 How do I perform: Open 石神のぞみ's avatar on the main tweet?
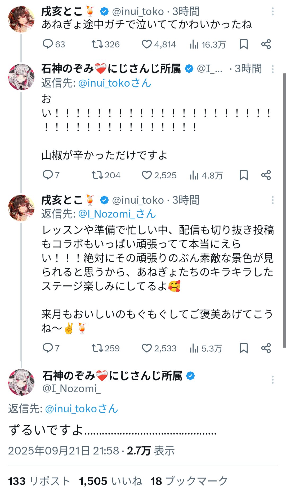tap(21, 382)
